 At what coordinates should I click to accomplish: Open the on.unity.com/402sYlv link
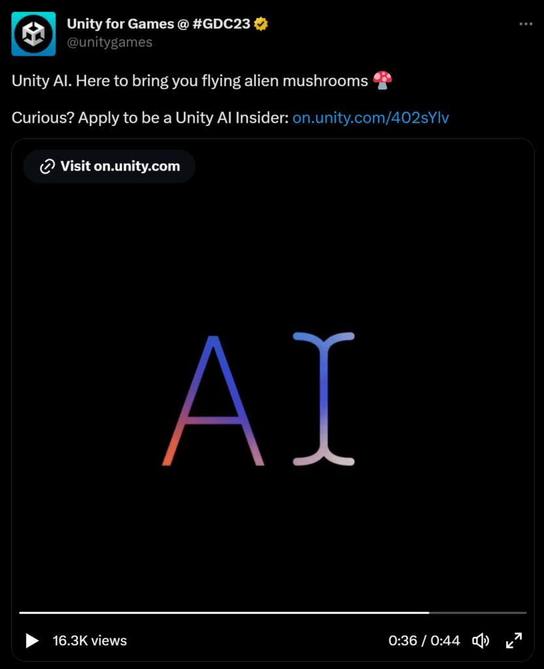370,118
